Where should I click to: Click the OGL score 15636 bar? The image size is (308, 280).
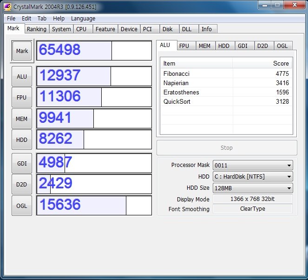click(x=94, y=206)
